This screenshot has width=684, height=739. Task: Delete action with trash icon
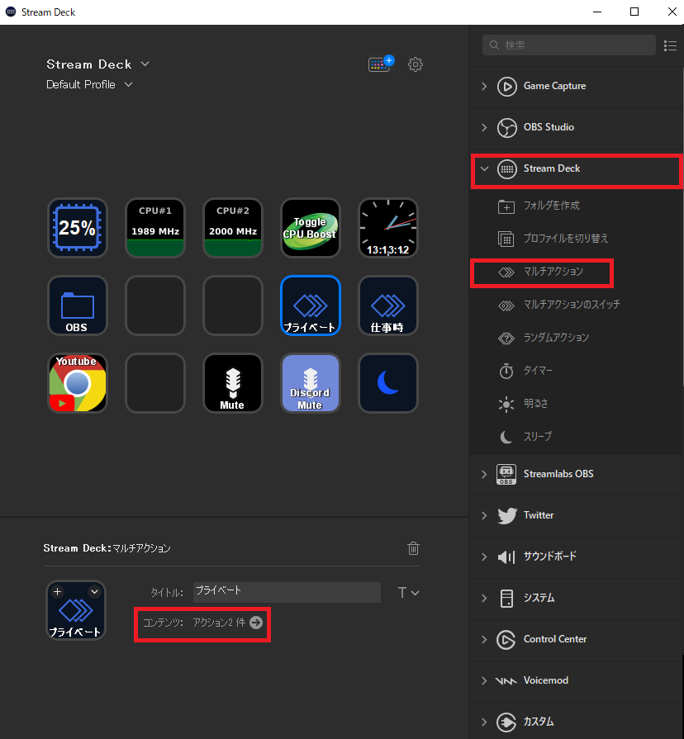tap(413, 548)
